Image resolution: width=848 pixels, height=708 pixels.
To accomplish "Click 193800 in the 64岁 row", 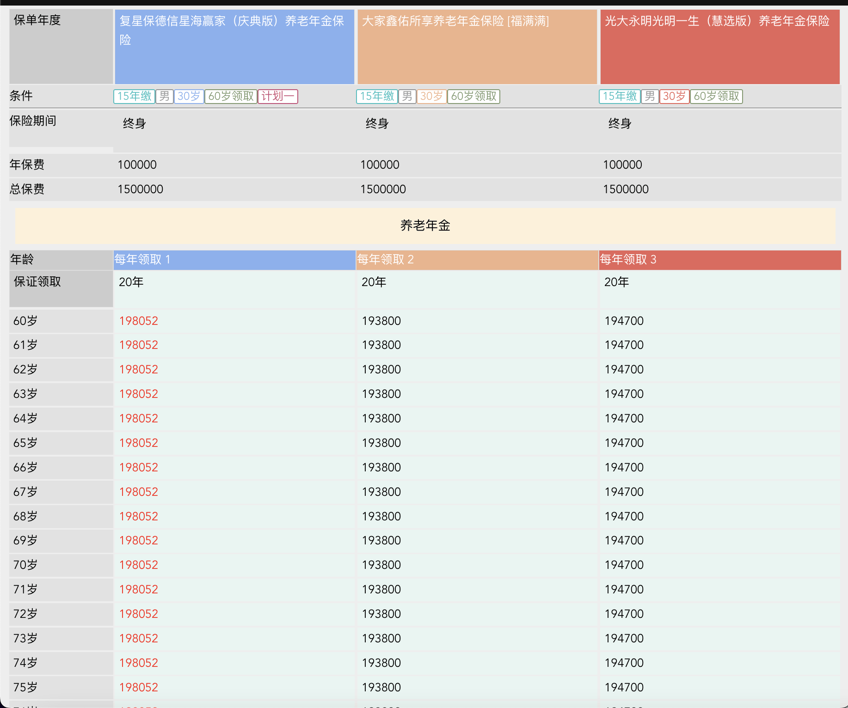I will 381,419.
